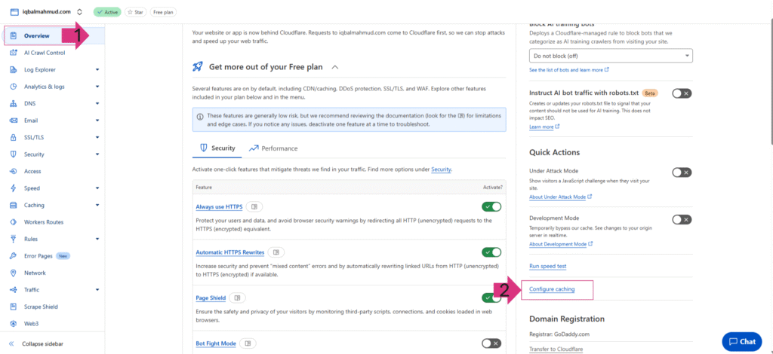Click the Bot Fight Mode feature link
773x354 pixels.
(216, 343)
